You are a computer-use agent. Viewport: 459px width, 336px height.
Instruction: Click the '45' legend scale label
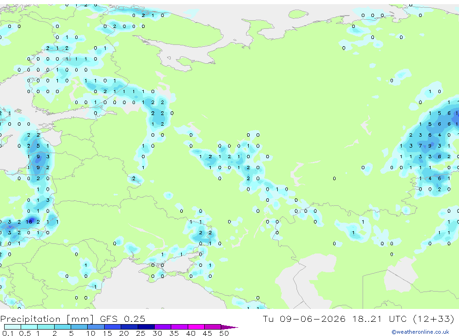click(x=207, y=333)
